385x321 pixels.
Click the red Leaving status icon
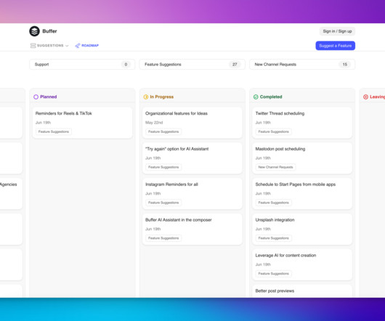(365, 97)
